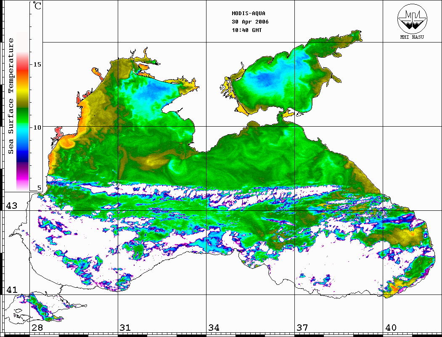Click the longitude label 40
442x337 pixels.
(391, 327)
